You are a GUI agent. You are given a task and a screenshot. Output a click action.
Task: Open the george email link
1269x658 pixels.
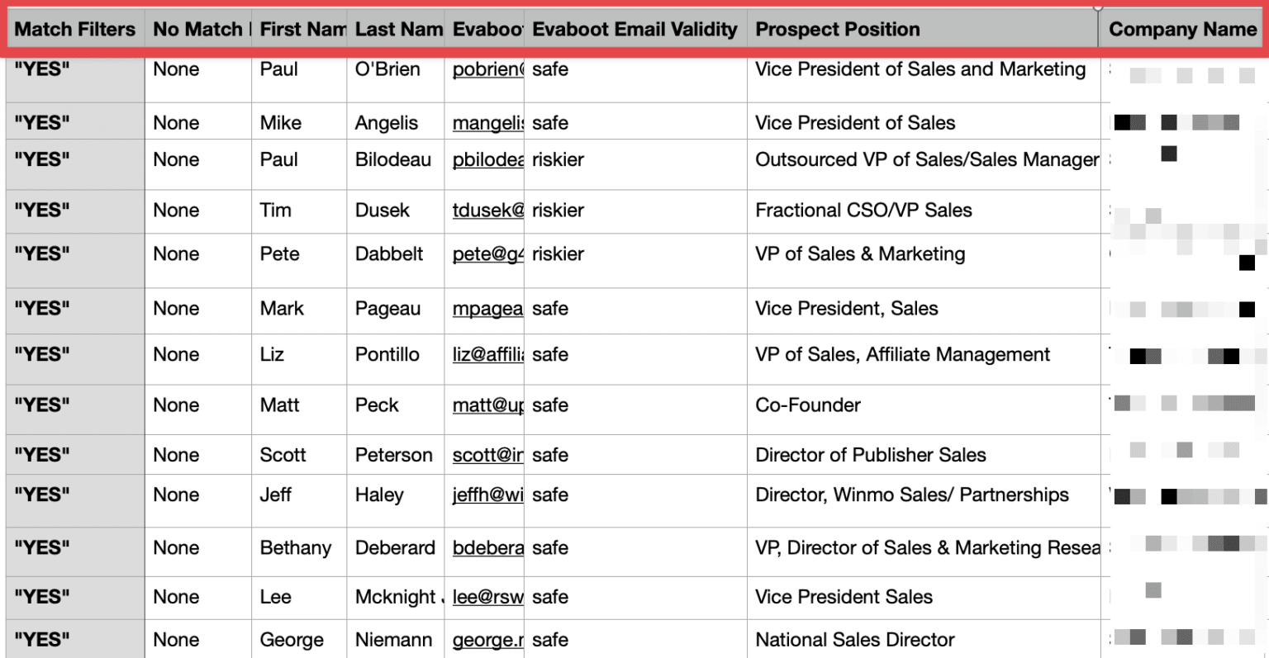pyautogui.click(x=487, y=640)
